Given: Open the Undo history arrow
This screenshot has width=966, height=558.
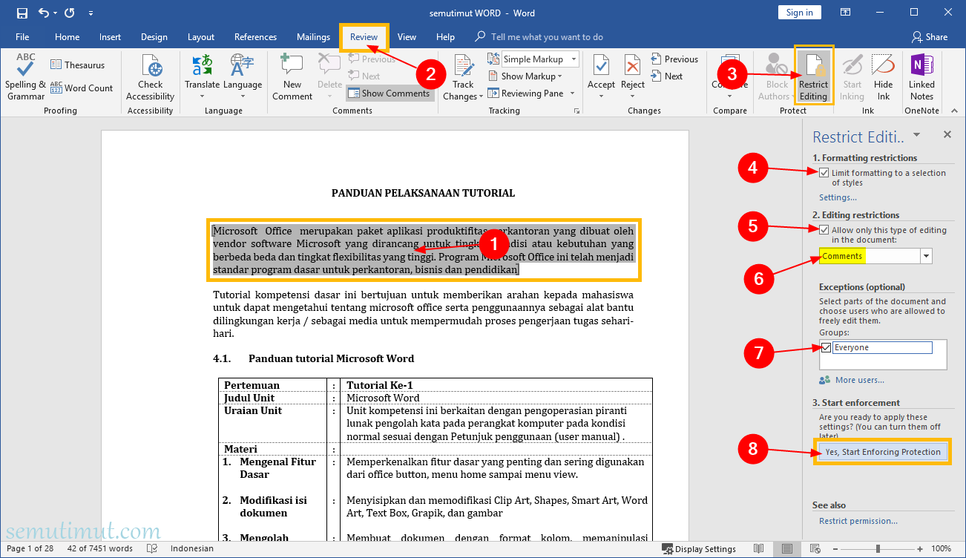Looking at the screenshot, I should (56, 13).
